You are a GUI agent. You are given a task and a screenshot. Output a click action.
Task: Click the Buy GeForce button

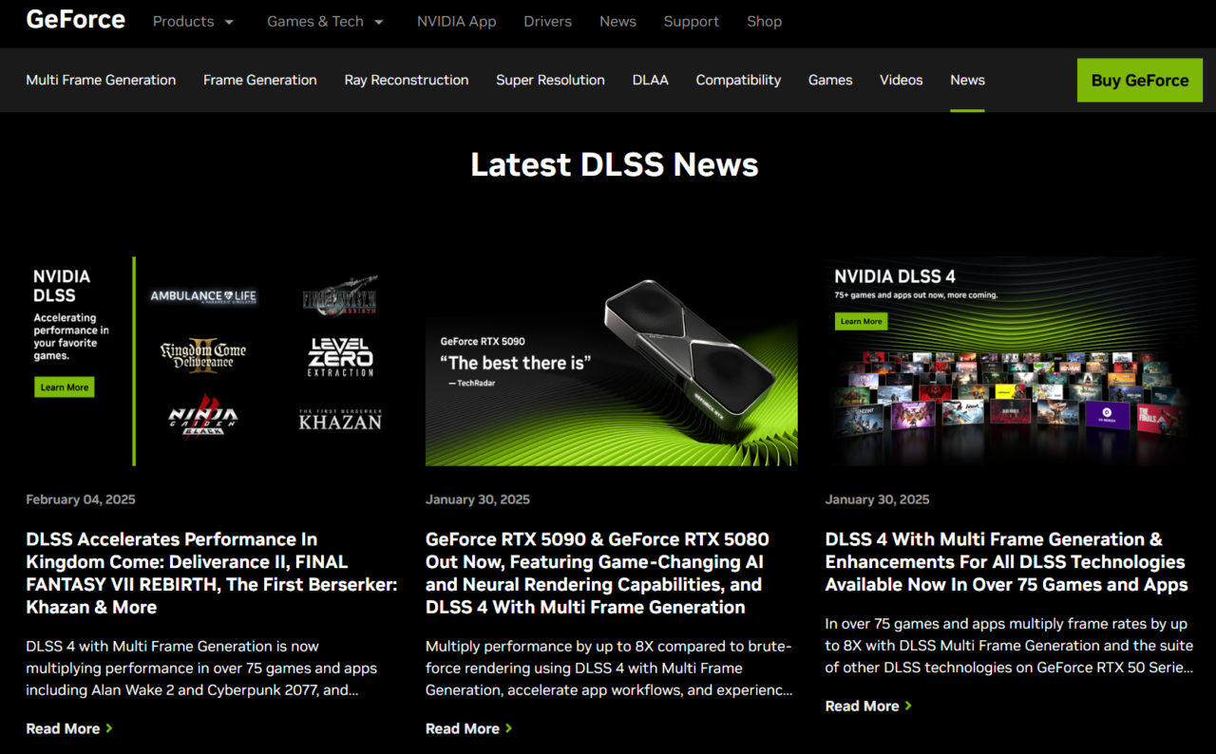point(1139,80)
